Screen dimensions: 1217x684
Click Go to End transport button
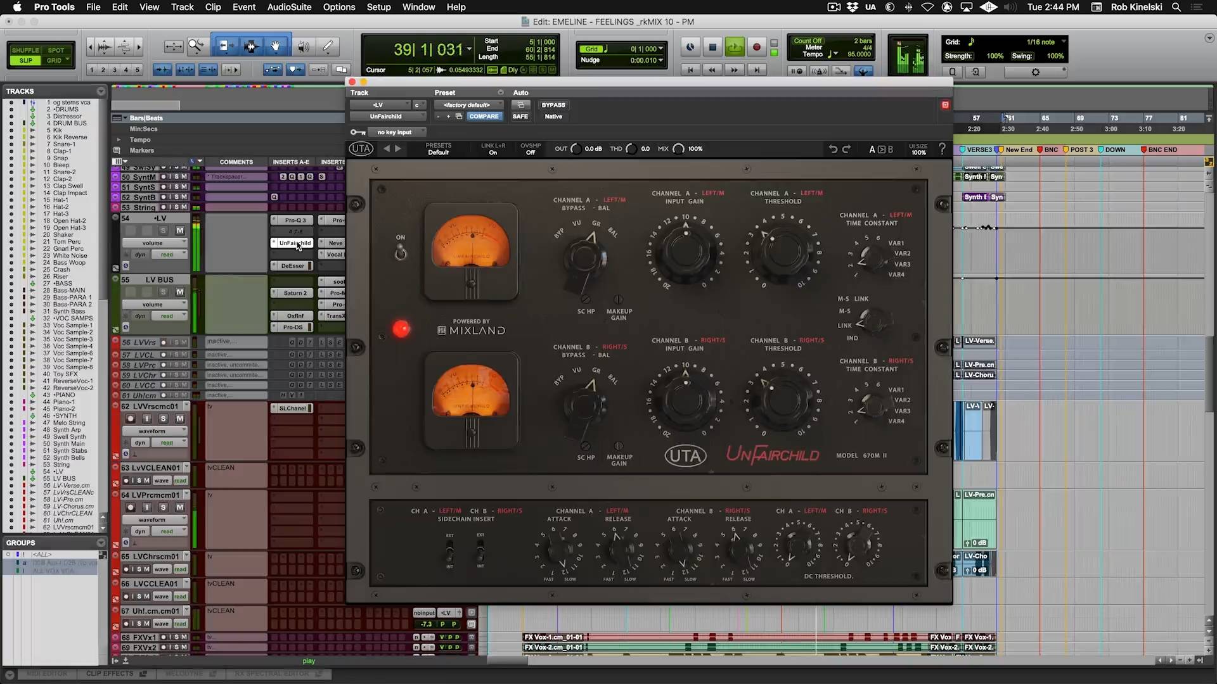click(756, 70)
